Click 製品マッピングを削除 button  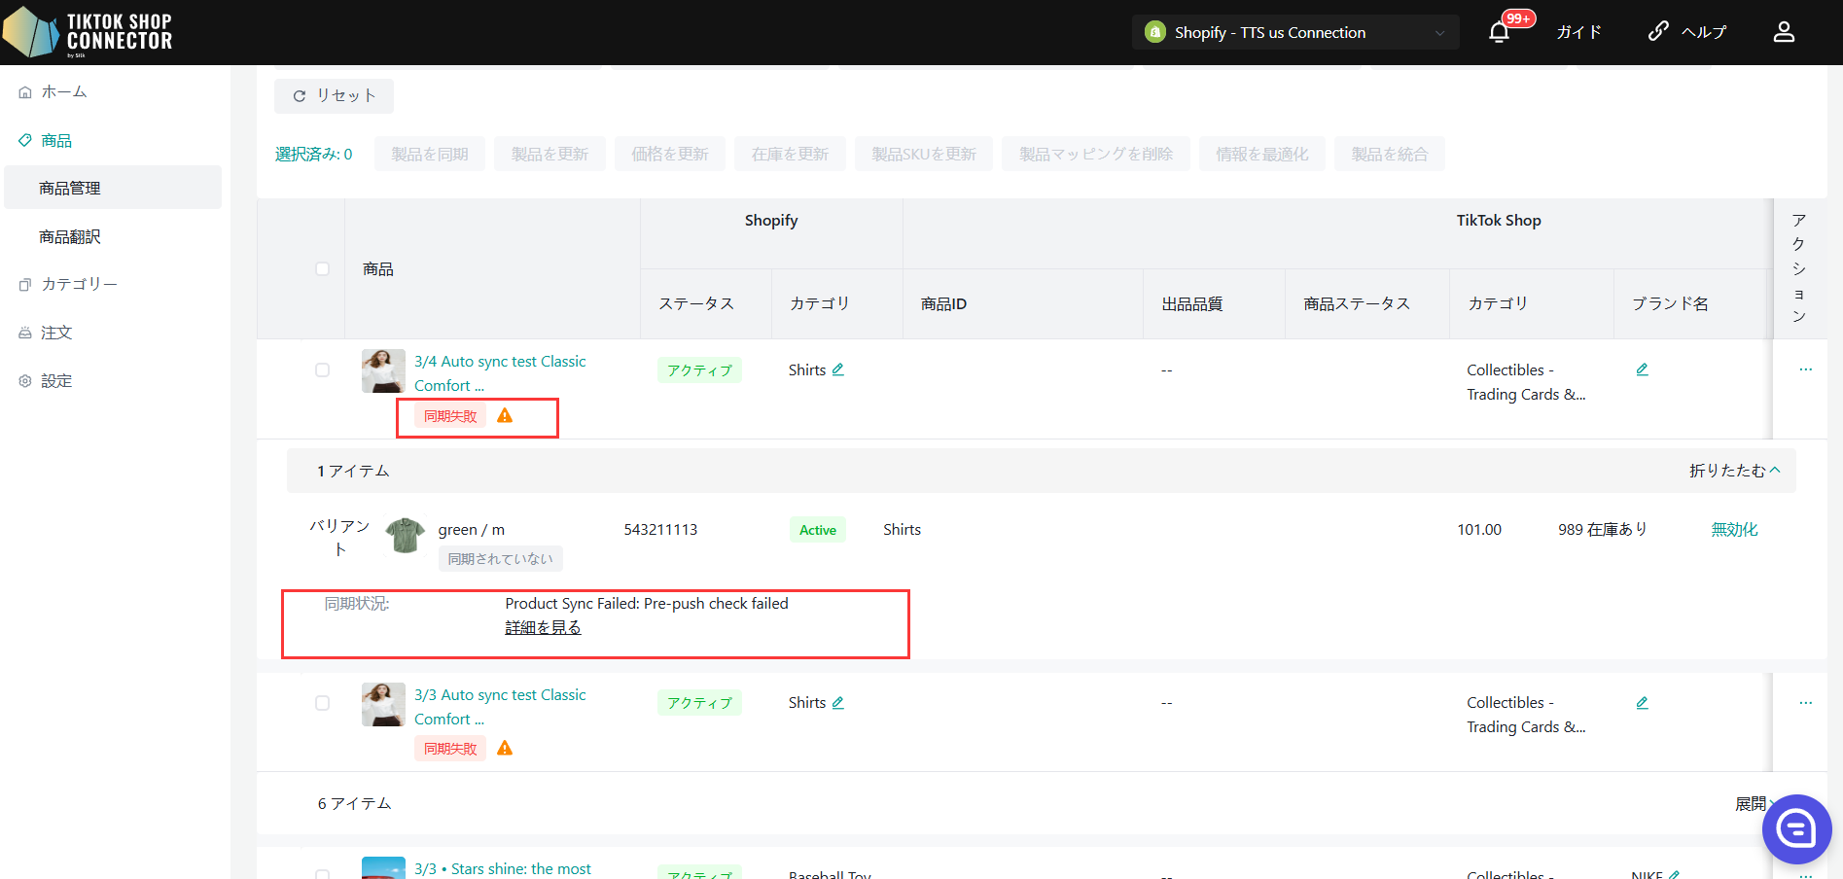pos(1096,154)
